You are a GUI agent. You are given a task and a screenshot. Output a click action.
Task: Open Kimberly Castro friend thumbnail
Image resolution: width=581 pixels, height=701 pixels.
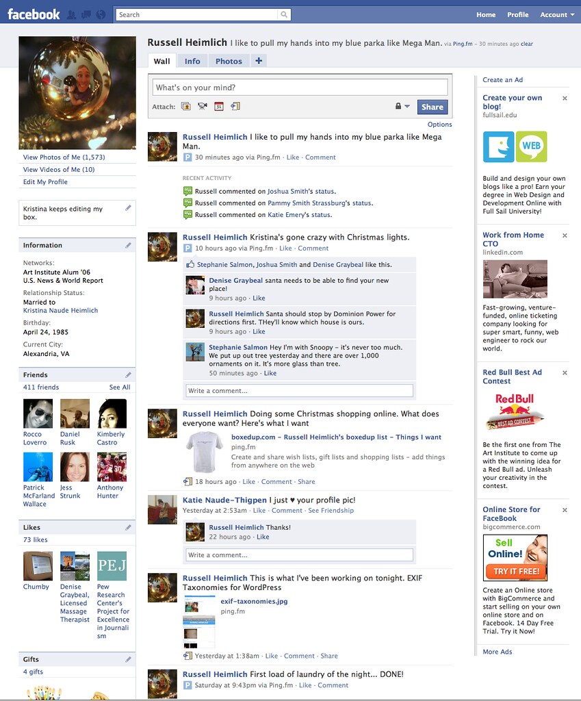pyautogui.click(x=112, y=413)
